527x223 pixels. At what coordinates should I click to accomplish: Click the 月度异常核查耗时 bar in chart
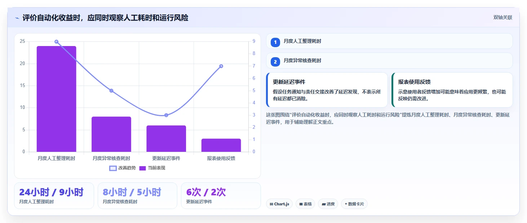[111, 134]
